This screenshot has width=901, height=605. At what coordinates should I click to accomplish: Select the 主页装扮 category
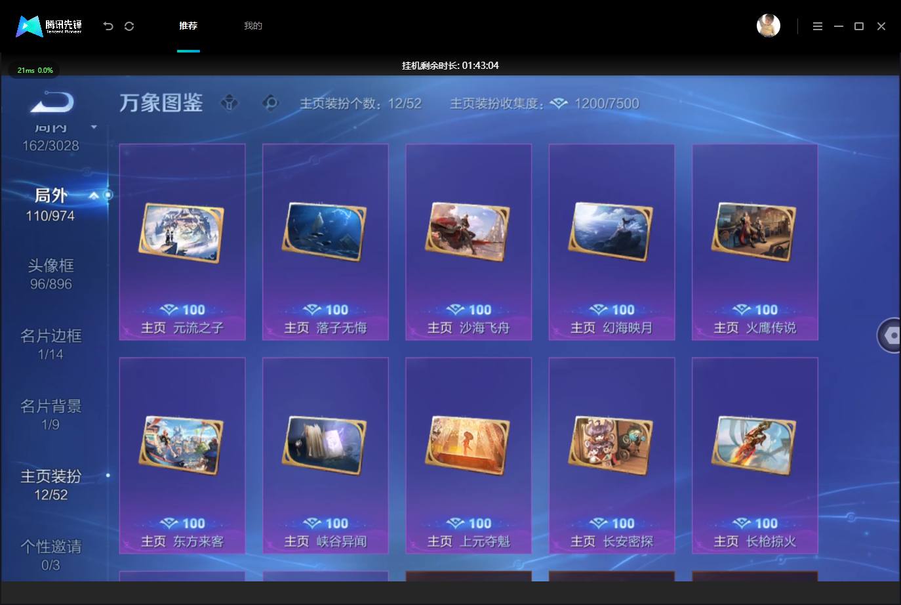pyautogui.click(x=50, y=485)
